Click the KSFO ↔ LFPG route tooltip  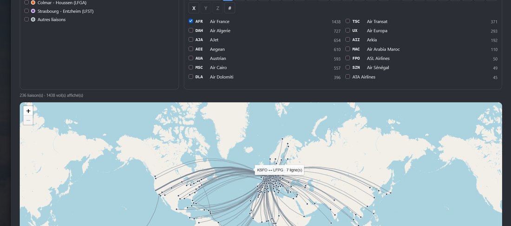(x=280, y=170)
